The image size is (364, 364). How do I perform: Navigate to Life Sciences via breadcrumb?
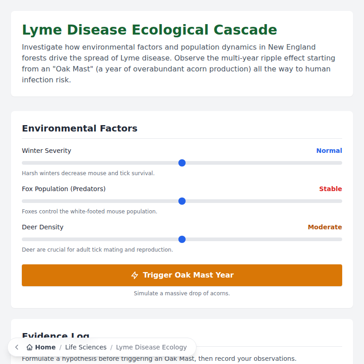pyautogui.click(x=86, y=347)
